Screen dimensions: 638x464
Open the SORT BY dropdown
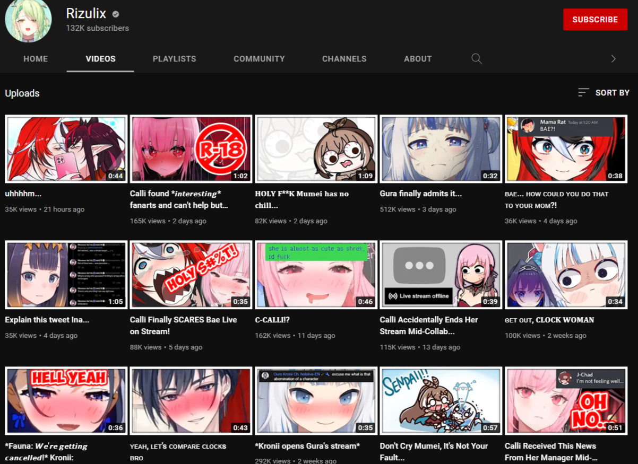(603, 93)
